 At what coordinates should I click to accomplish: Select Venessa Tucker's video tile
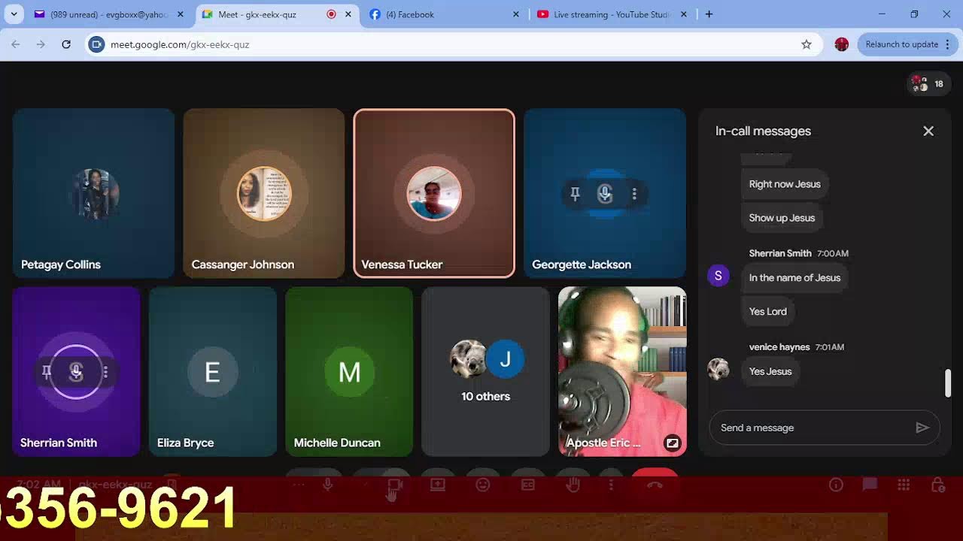click(434, 193)
